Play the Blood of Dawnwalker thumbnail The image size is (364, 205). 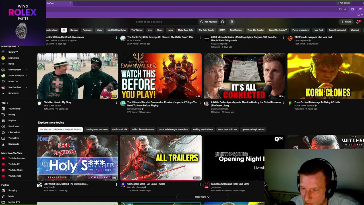tap(161, 76)
